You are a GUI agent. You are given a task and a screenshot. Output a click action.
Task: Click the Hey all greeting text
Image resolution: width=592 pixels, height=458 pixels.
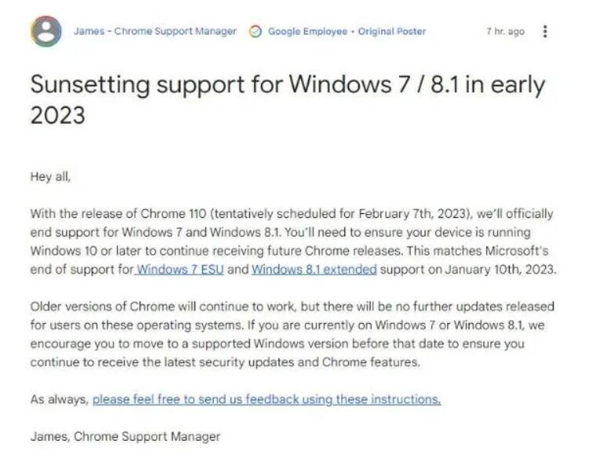50,177
